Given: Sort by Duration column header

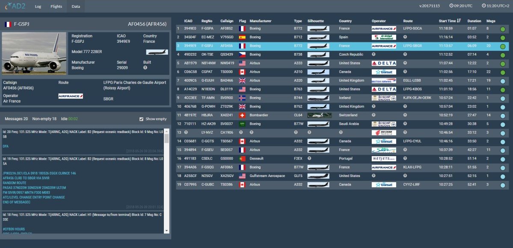Looking at the screenshot, I should [474, 21].
